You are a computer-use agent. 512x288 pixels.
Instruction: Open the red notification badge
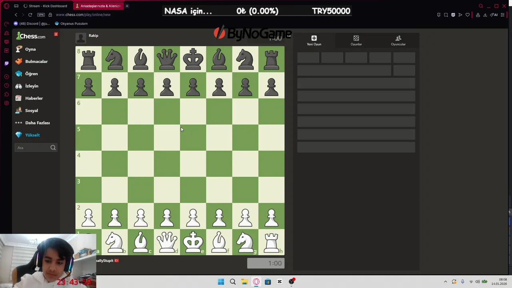56,34
